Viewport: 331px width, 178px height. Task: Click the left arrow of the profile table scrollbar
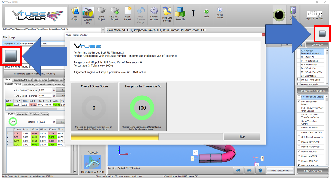[6, 109]
